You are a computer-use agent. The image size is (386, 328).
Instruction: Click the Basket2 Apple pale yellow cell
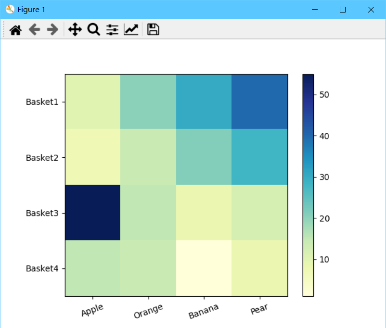tap(93, 157)
